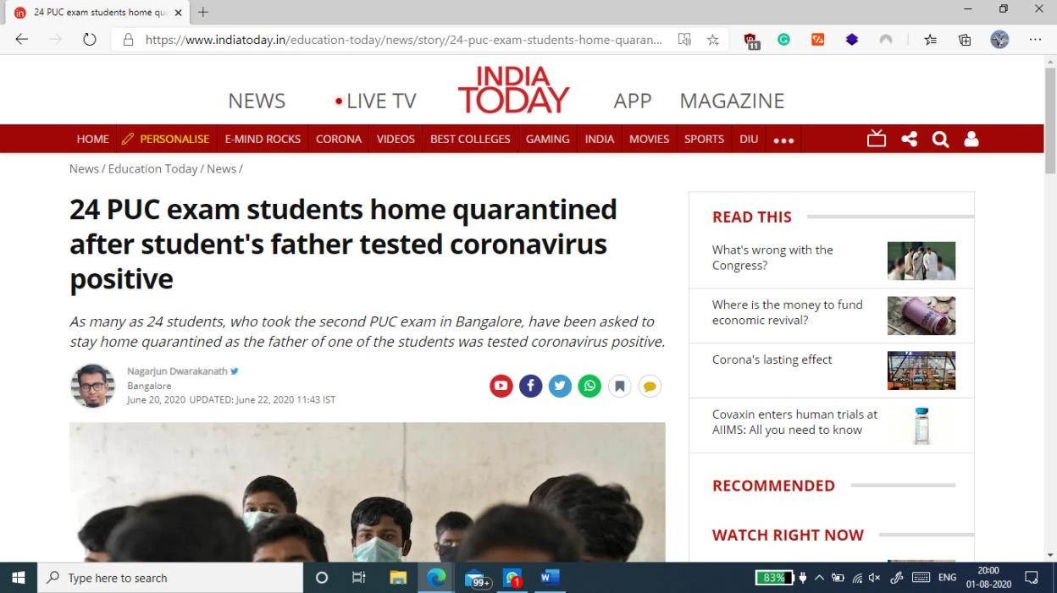Show hidden system tray icons chevron

[x=819, y=578]
